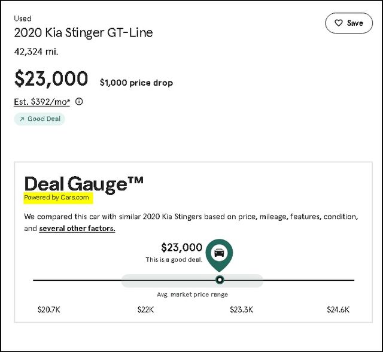Open the several other factors link

coord(77,229)
